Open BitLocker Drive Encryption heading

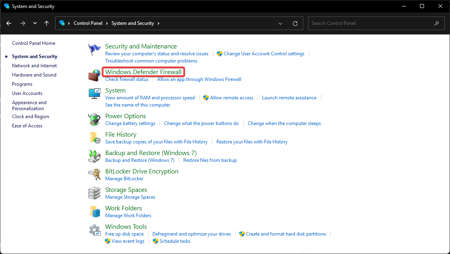pyautogui.click(x=142, y=171)
